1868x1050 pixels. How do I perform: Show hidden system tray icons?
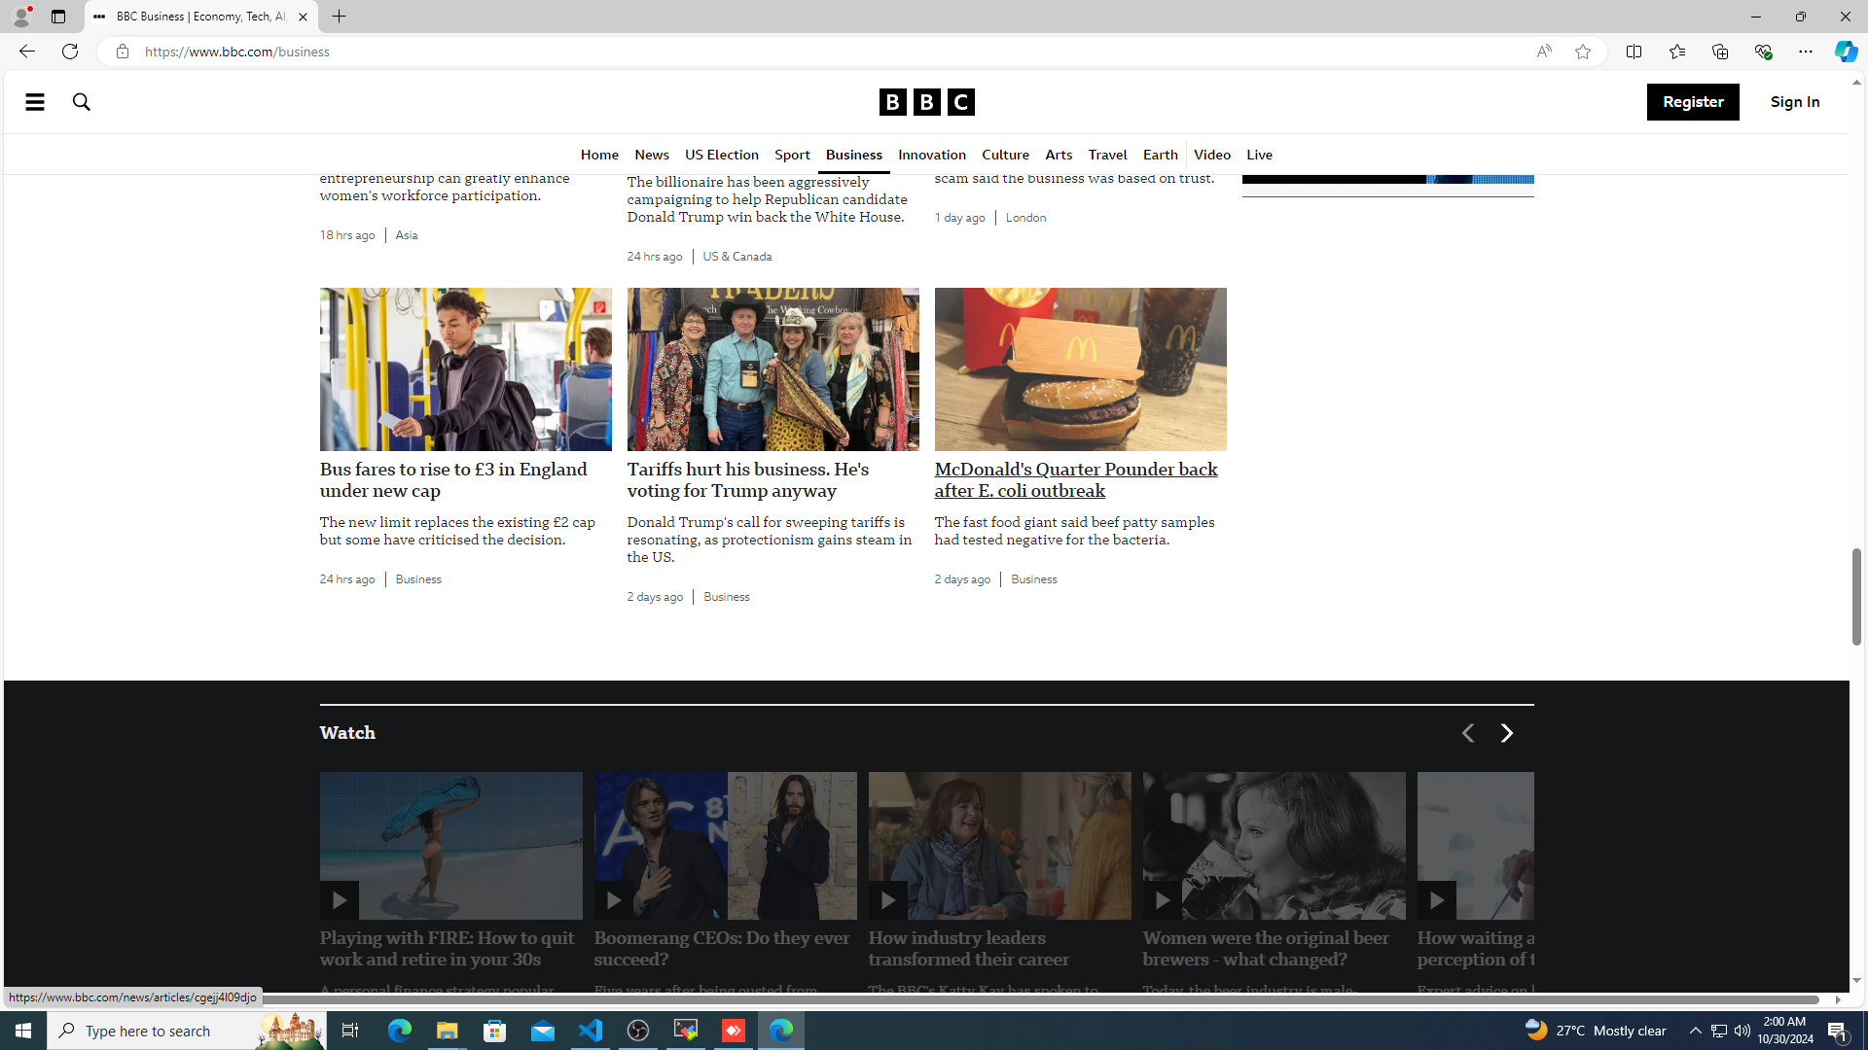pyautogui.click(x=1695, y=1031)
